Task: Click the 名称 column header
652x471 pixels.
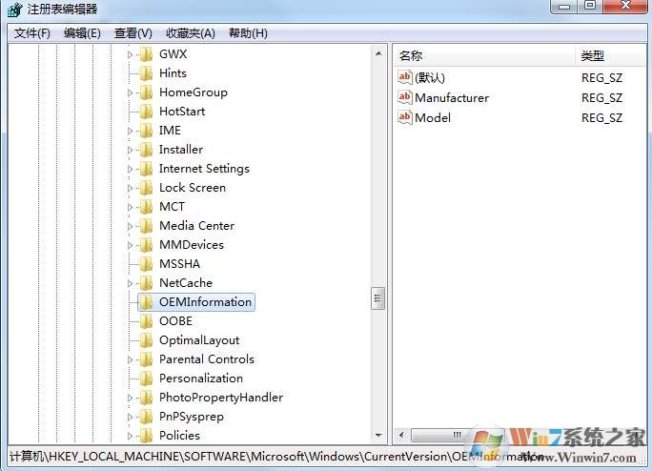Action: [484, 55]
